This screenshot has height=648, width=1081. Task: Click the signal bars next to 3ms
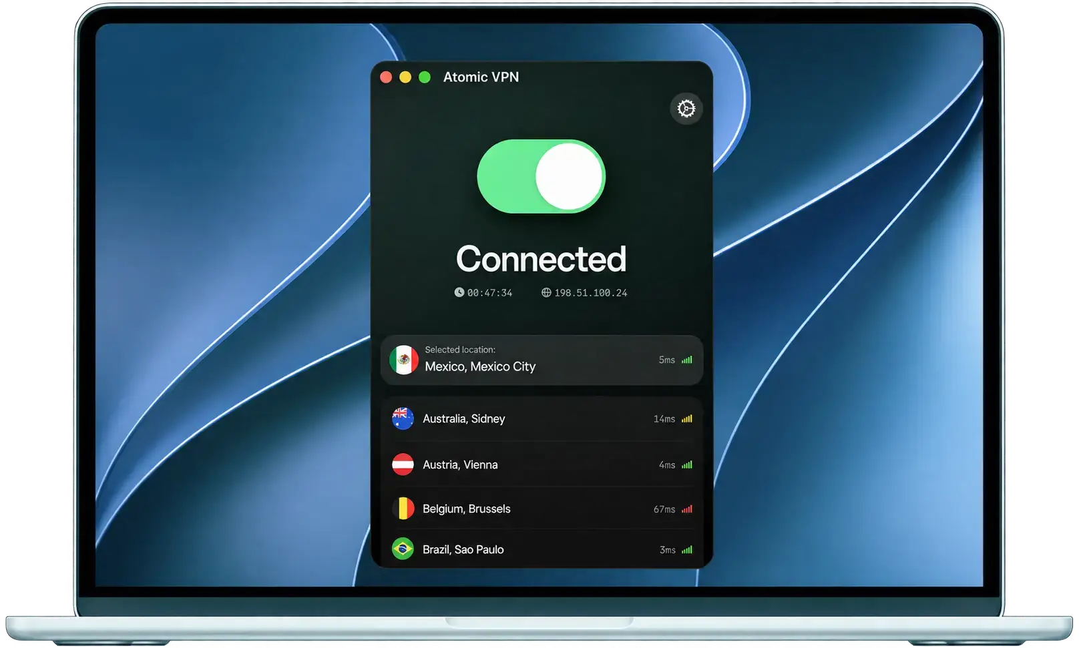[x=687, y=550]
